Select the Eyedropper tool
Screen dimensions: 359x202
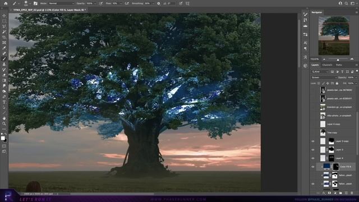point(4,48)
